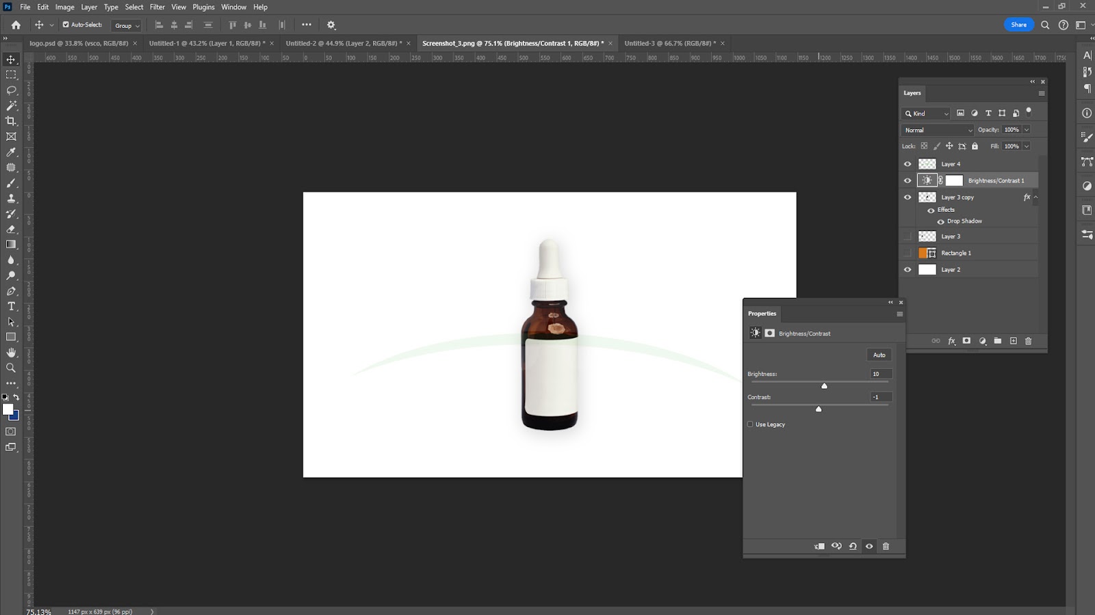Create new adjustment layer icon
This screenshot has height=615, width=1095.
click(983, 341)
